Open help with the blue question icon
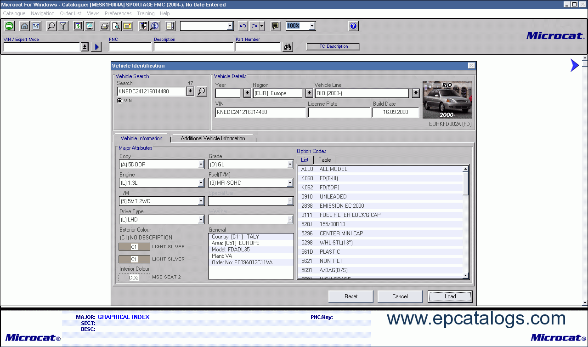This screenshot has height=347, width=588. pyautogui.click(x=353, y=26)
